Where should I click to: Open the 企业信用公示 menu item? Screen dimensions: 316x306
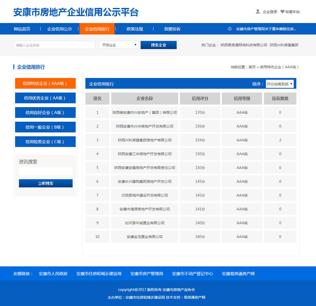[x=59, y=29]
